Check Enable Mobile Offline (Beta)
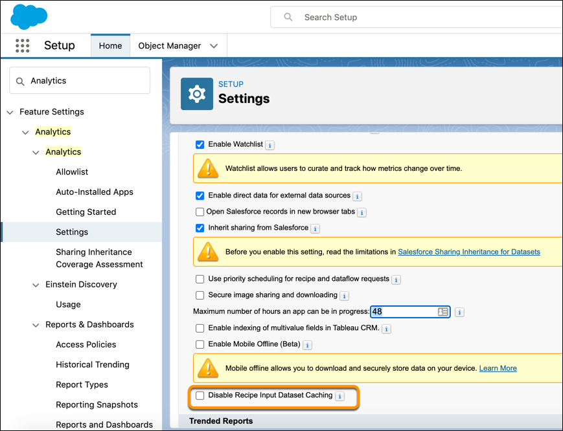The width and height of the screenshot is (563, 431). pyautogui.click(x=200, y=344)
